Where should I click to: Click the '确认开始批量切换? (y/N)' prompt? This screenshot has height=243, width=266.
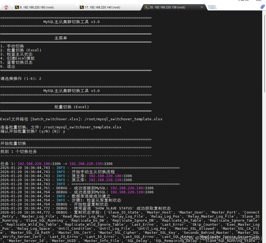[33, 131]
